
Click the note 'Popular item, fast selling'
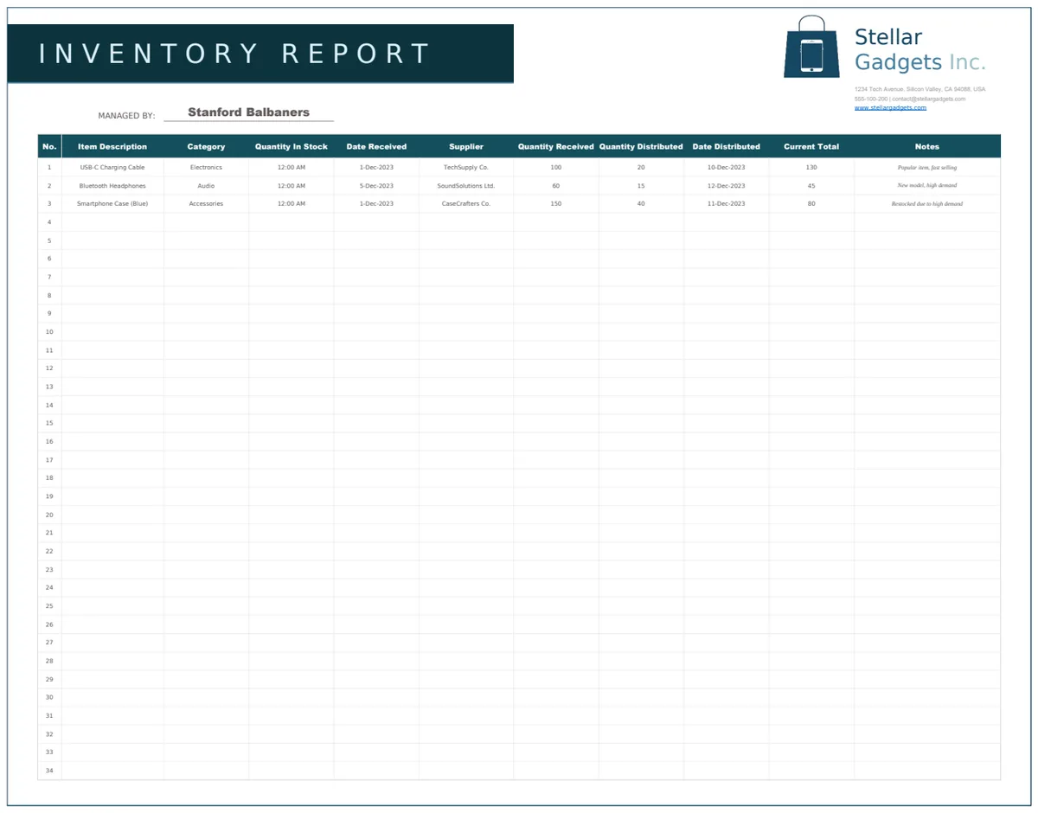click(927, 168)
